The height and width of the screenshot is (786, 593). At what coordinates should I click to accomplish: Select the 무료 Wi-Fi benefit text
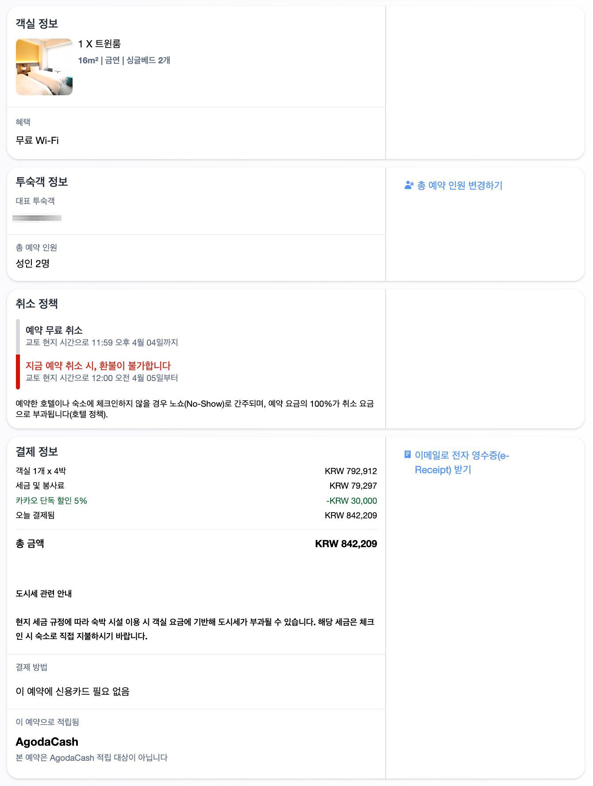pyautogui.click(x=37, y=140)
